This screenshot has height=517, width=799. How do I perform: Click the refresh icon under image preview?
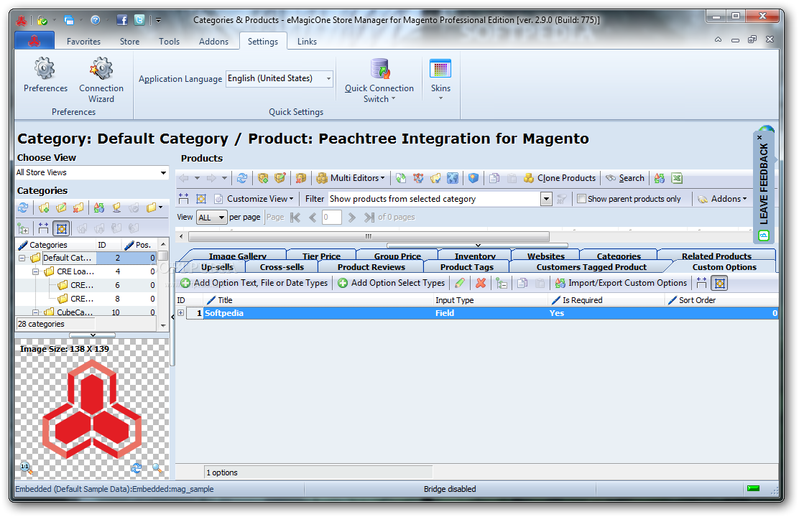coord(136,467)
